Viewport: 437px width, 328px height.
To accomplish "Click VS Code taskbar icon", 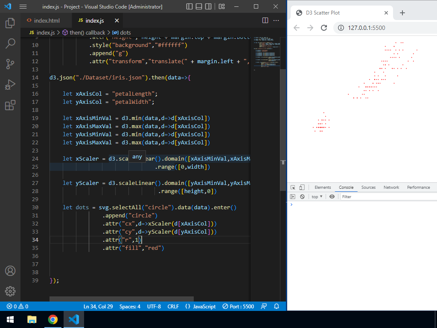I will pyautogui.click(x=74, y=319).
